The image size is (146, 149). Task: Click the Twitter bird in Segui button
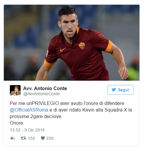pos(114,90)
